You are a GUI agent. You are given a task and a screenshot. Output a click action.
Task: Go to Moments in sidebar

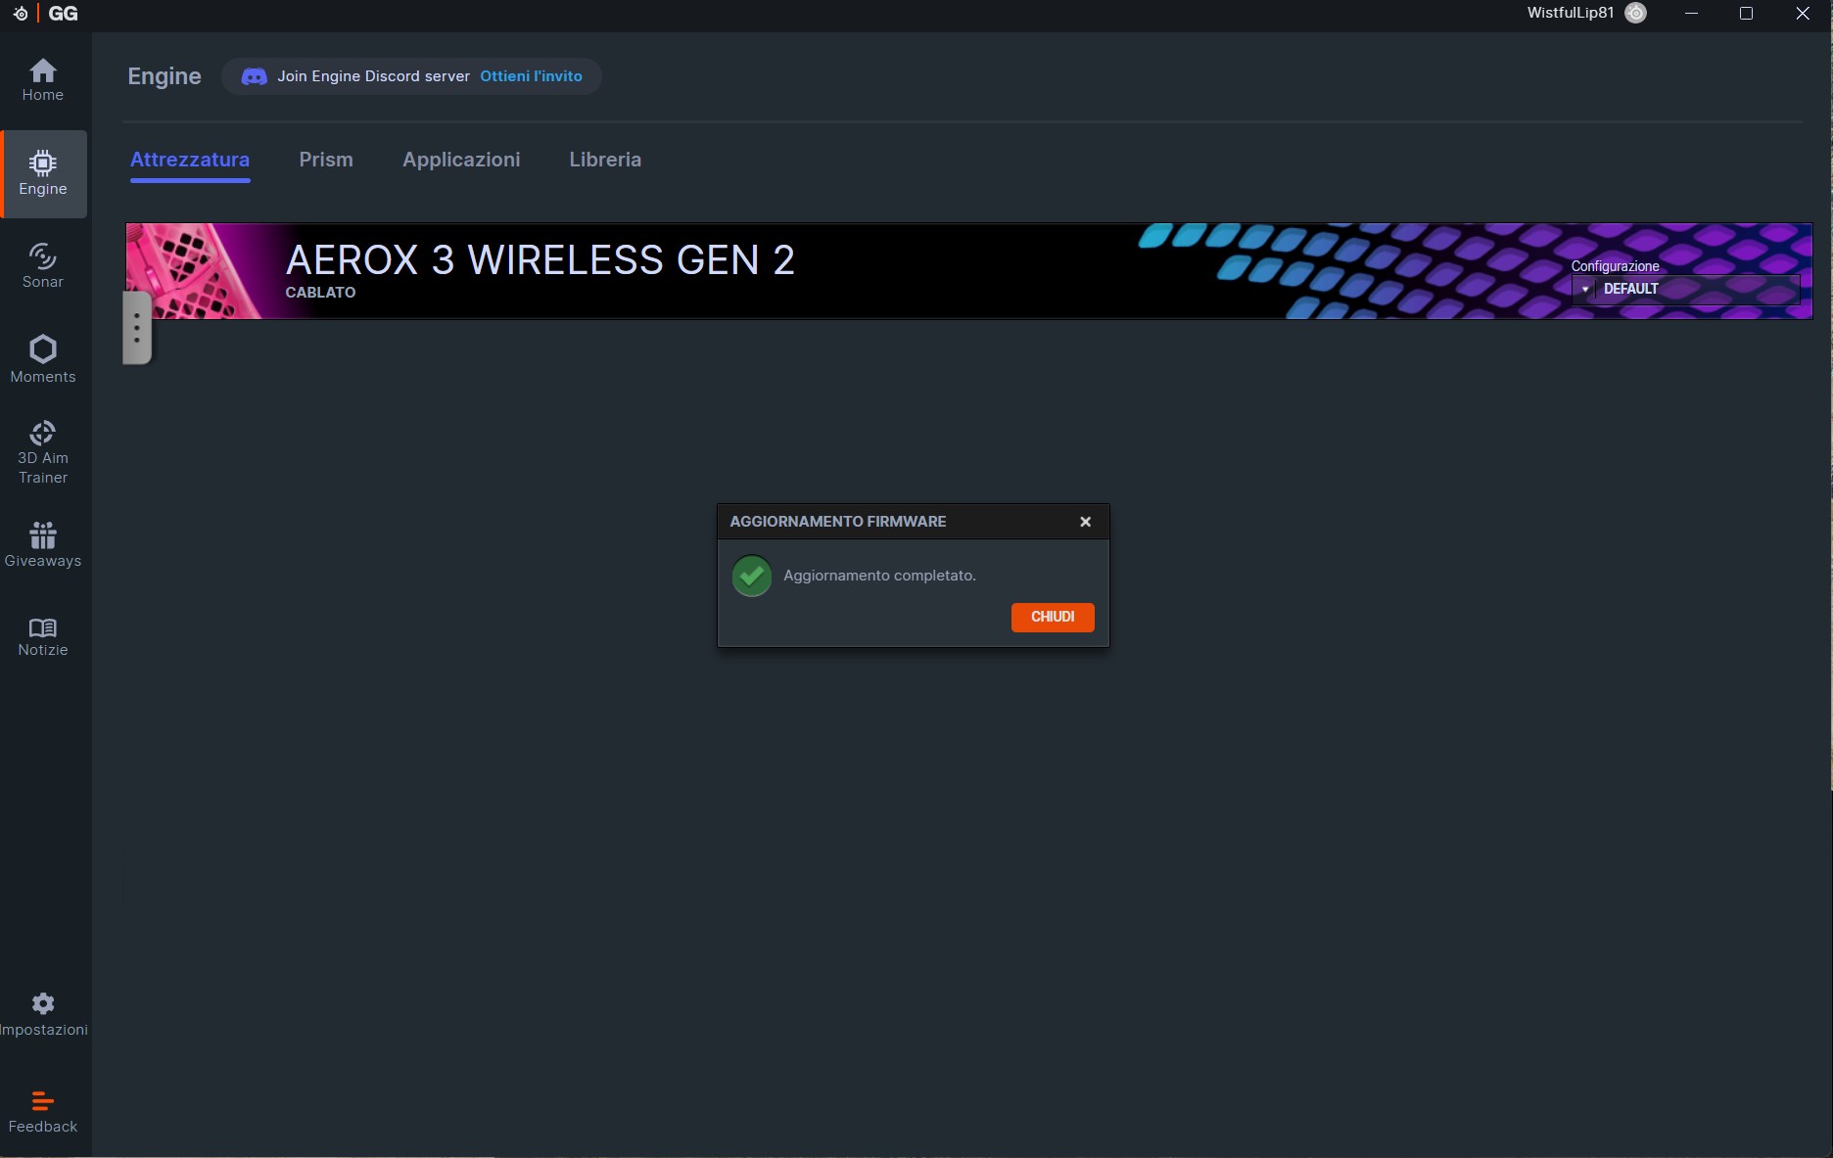click(43, 359)
